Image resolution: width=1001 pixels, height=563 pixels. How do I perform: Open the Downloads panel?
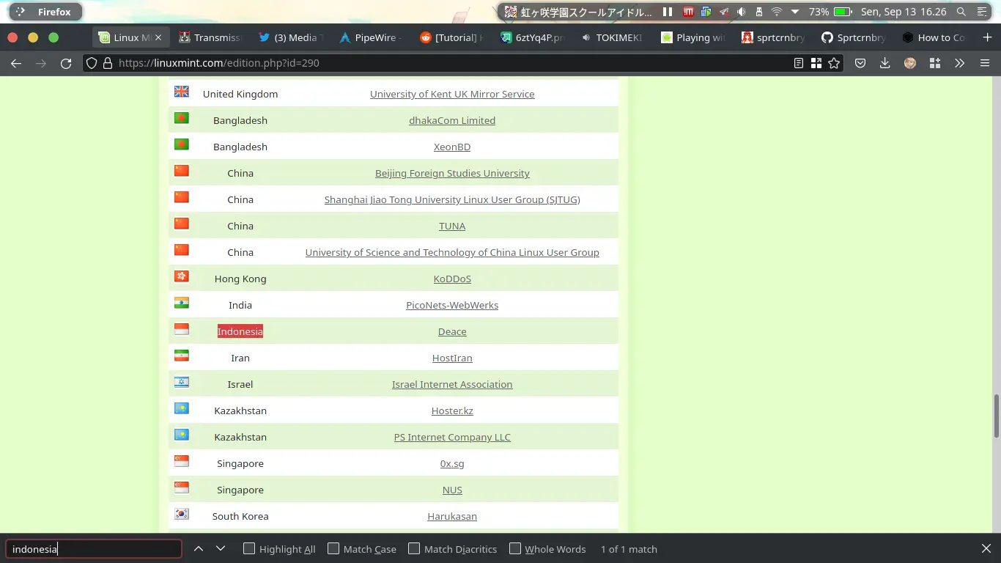tap(885, 63)
